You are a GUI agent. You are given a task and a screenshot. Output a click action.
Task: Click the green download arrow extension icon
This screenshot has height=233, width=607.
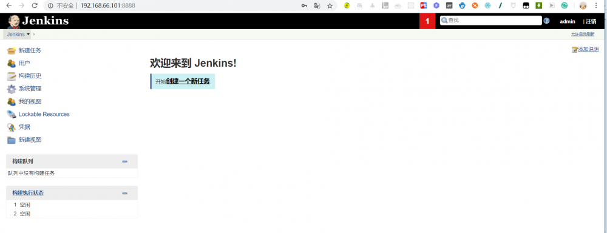click(538, 6)
